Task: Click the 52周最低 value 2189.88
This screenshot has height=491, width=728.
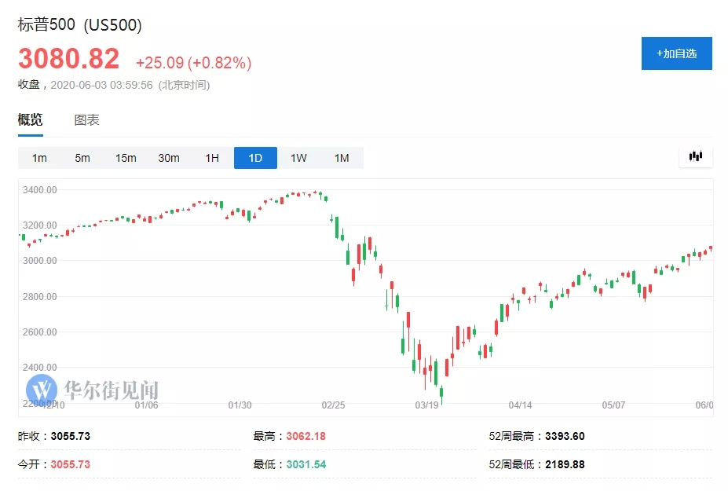Action: [565, 464]
